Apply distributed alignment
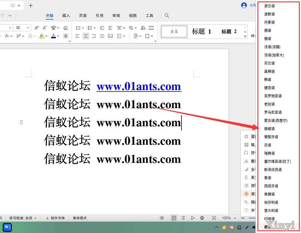 click(x=110, y=36)
